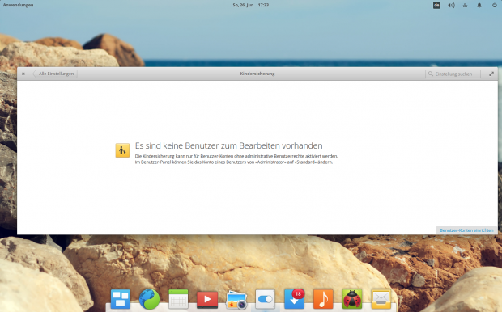Open the Mail app in dock

(x=381, y=299)
